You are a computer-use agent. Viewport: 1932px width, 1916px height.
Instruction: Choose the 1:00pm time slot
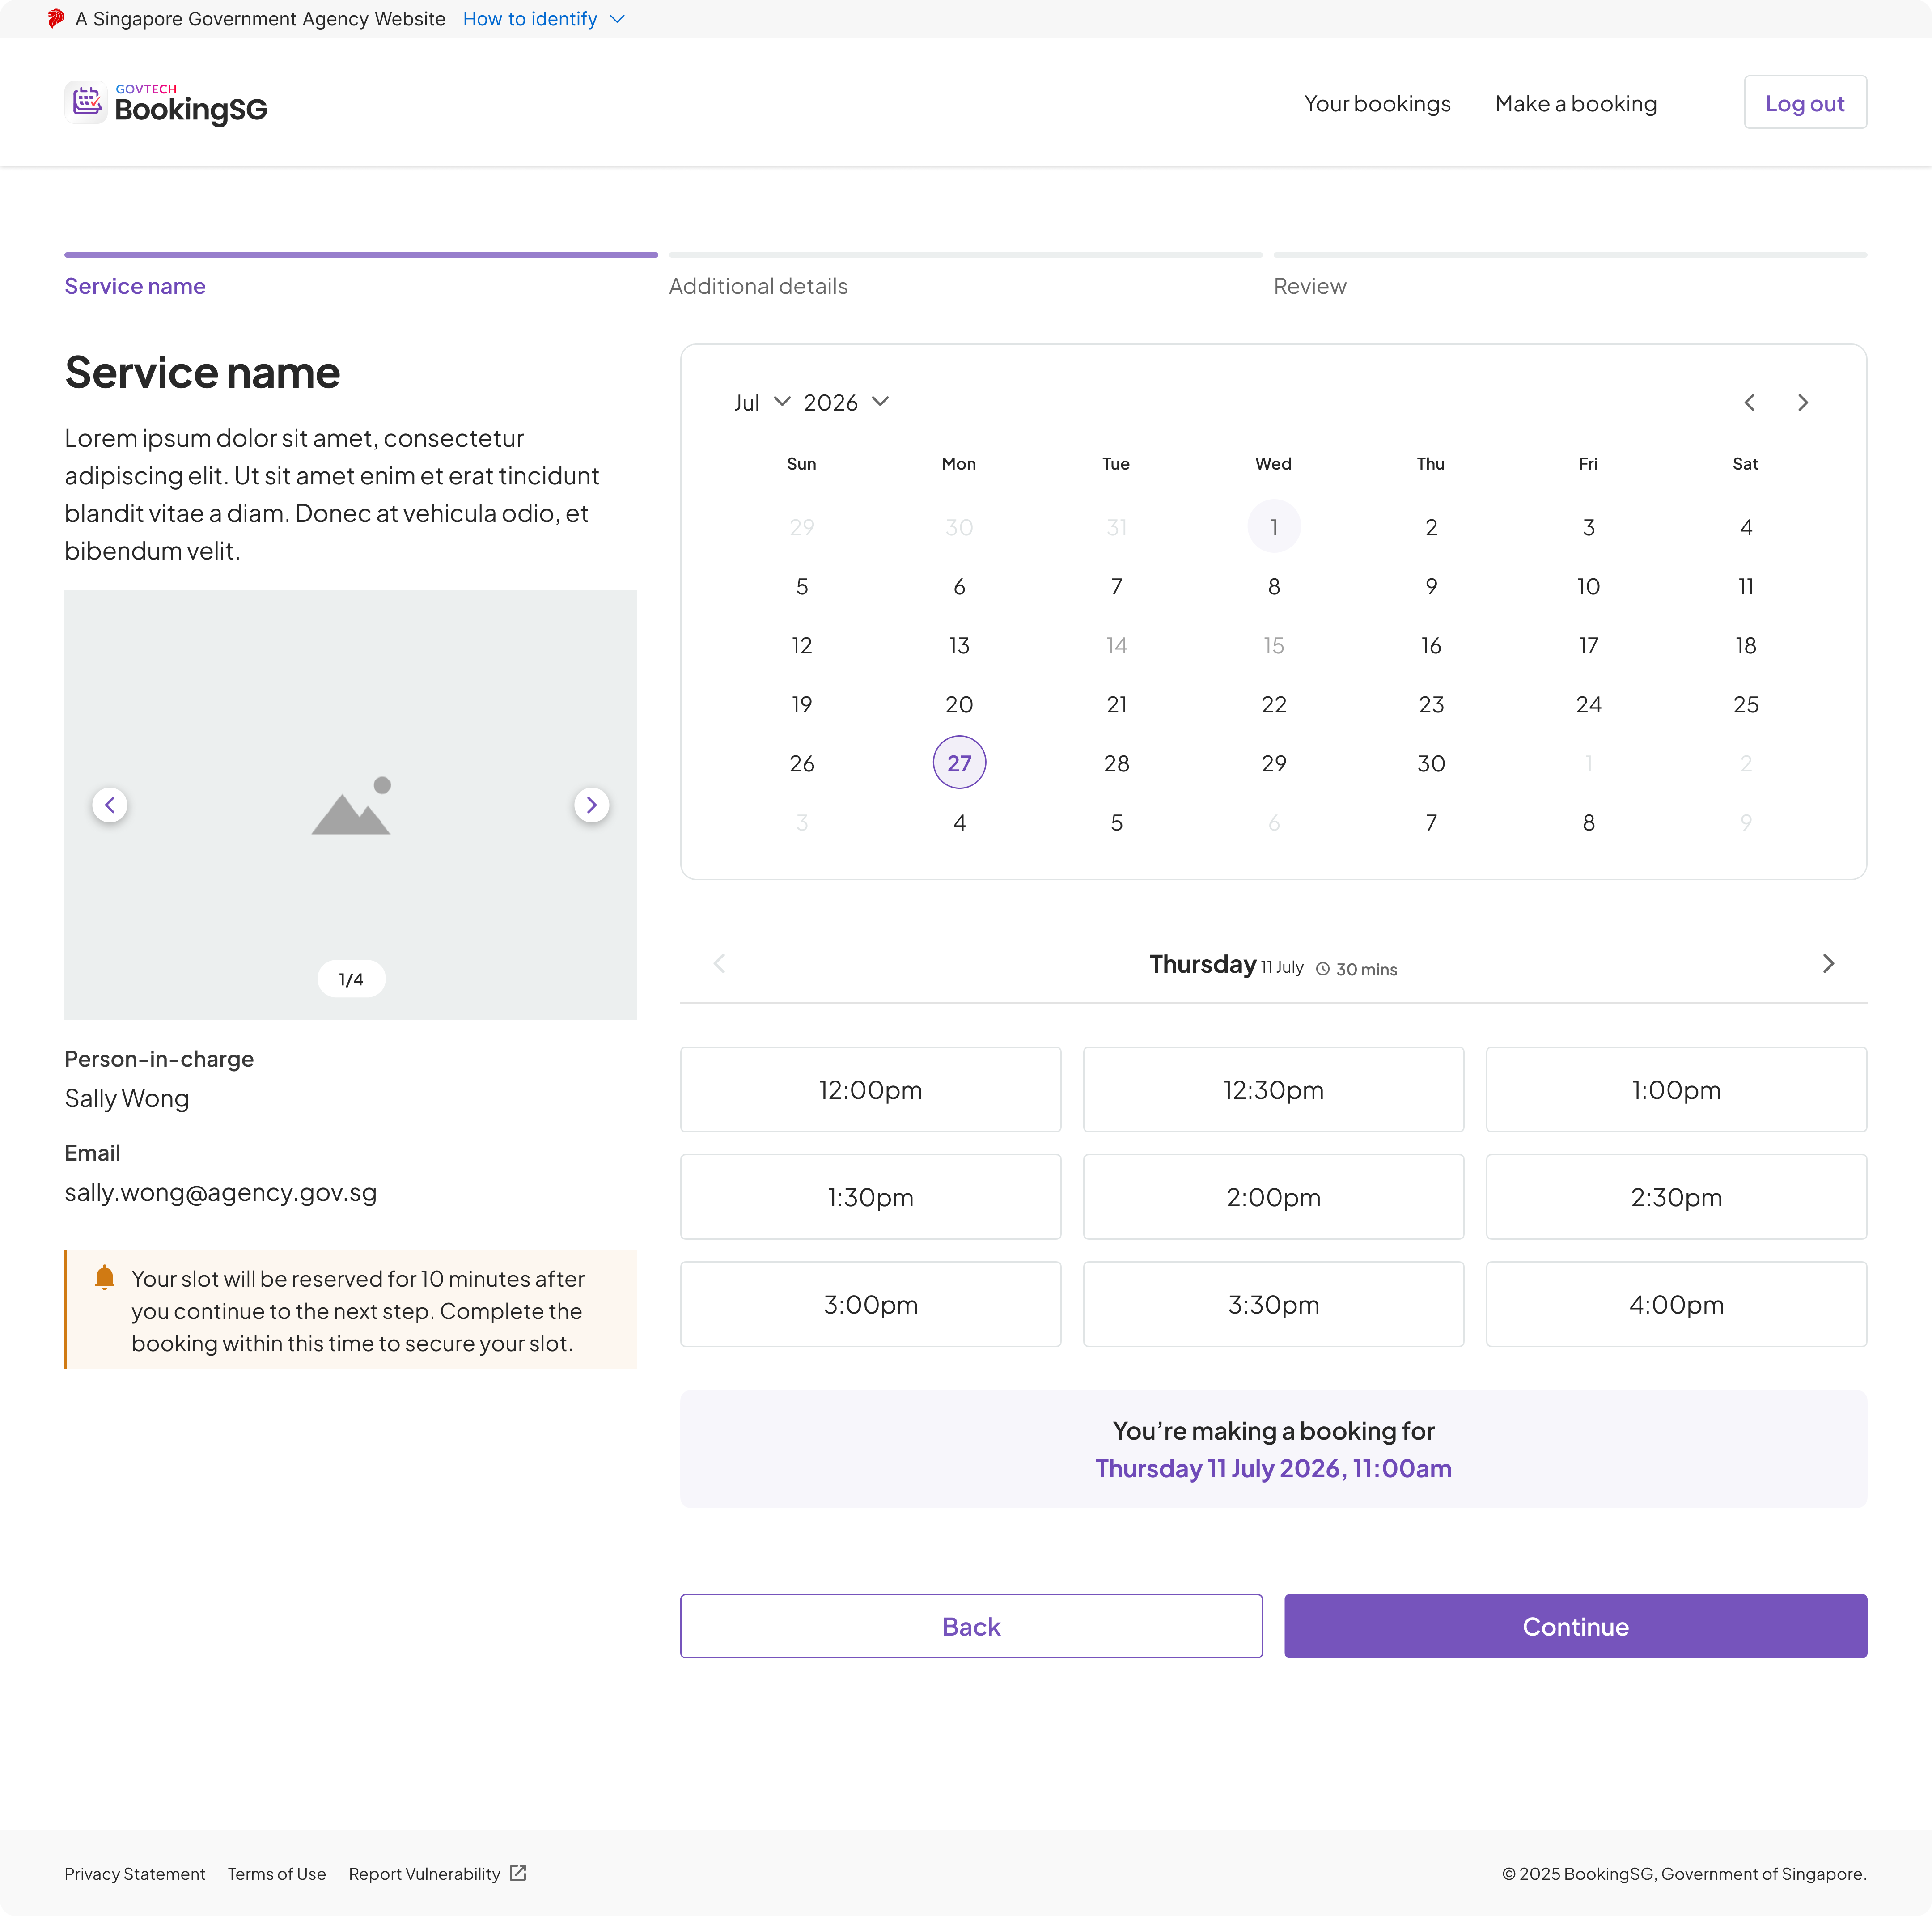point(1676,1089)
